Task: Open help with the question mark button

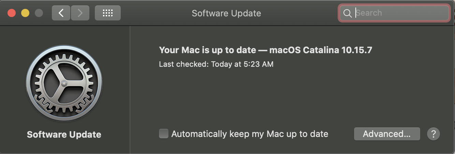Action: [433, 134]
